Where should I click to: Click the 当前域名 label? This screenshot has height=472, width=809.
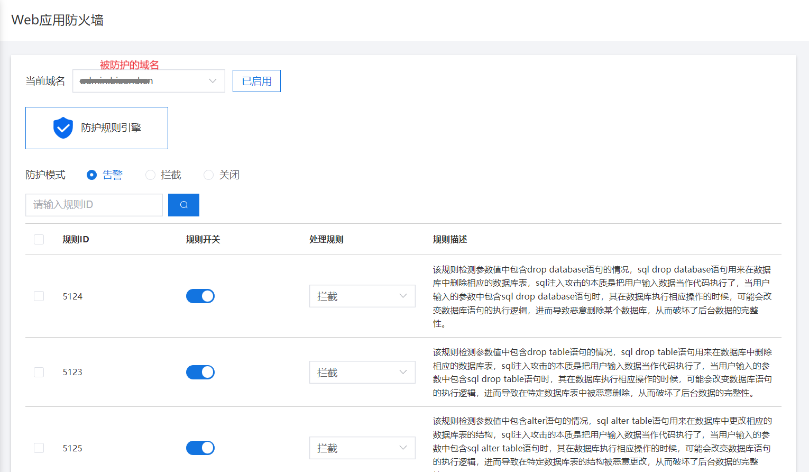point(45,81)
